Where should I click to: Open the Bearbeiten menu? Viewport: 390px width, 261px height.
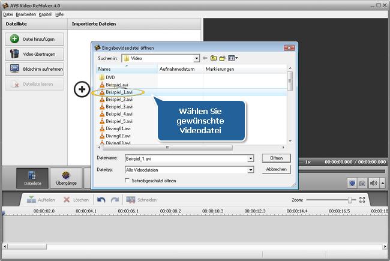click(26, 14)
